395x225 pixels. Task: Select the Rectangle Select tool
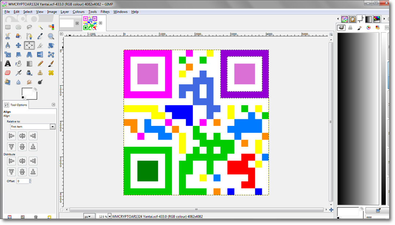point(8,27)
